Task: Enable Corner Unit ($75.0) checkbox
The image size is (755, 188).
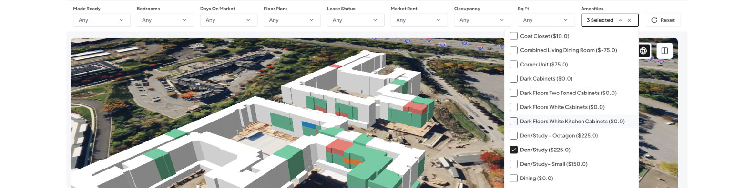Action: (x=513, y=64)
